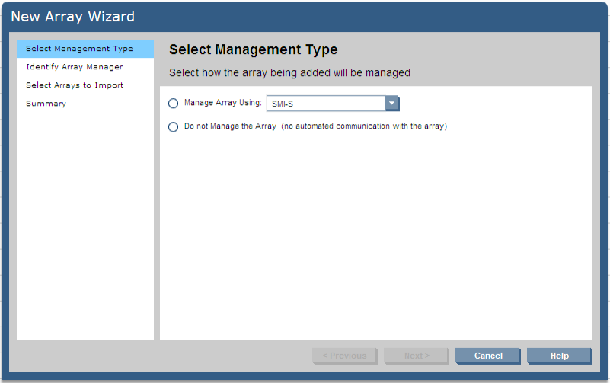
Task: Open 'Identify Array Manager' wizard step
Action: coord(74,67)
